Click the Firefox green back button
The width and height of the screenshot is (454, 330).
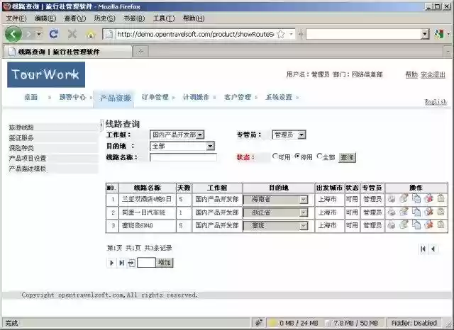(13, 34)
